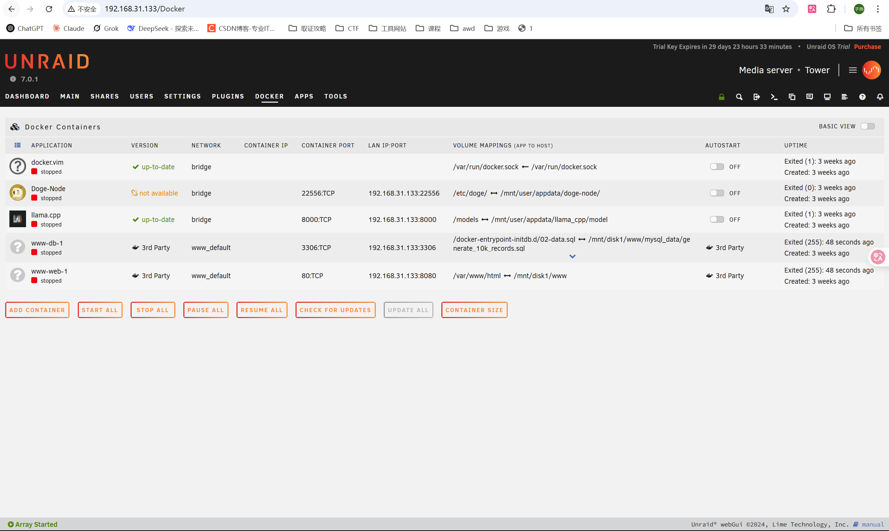Screen dimensions: 889x531
Task: Click the llama.cpp container name
Action: (x=46, y=215)
